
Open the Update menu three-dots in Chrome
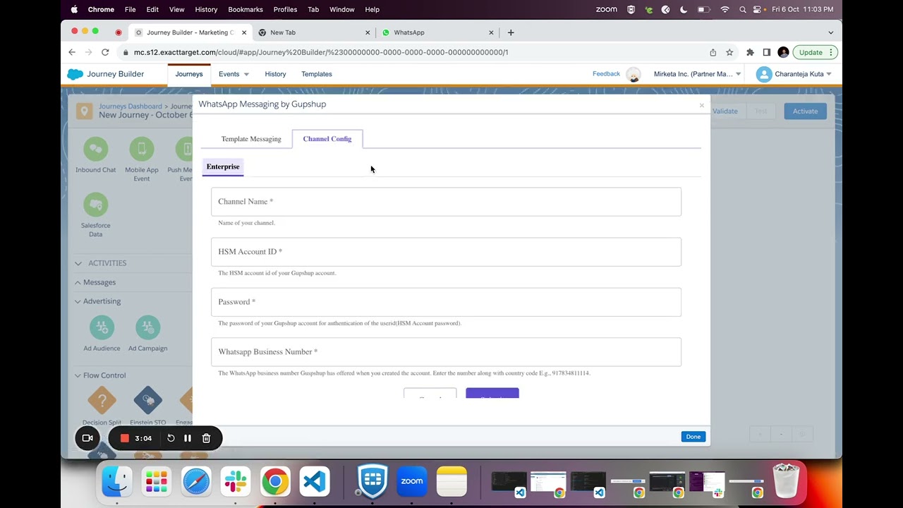coord(831,52)
